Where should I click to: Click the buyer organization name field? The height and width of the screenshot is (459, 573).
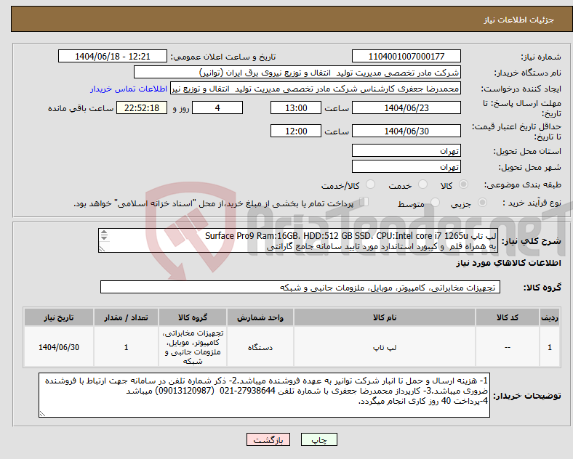[x=297, y=72]
